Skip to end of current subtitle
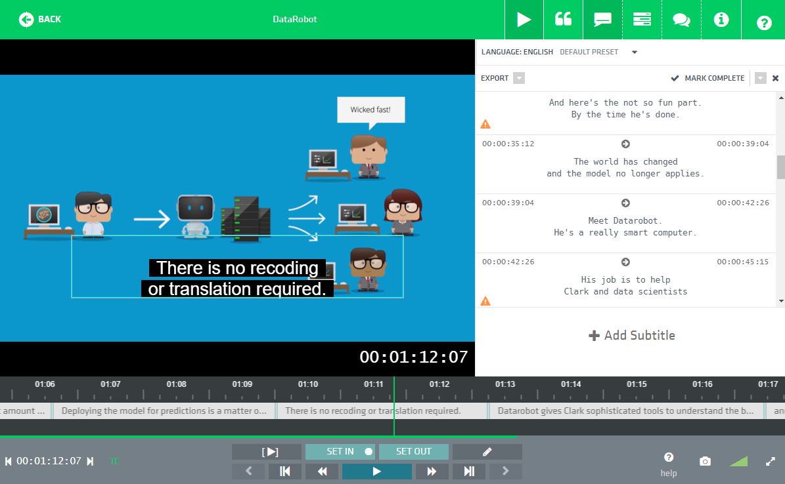Viewport: 785px width, 484px height. [468, 471]
